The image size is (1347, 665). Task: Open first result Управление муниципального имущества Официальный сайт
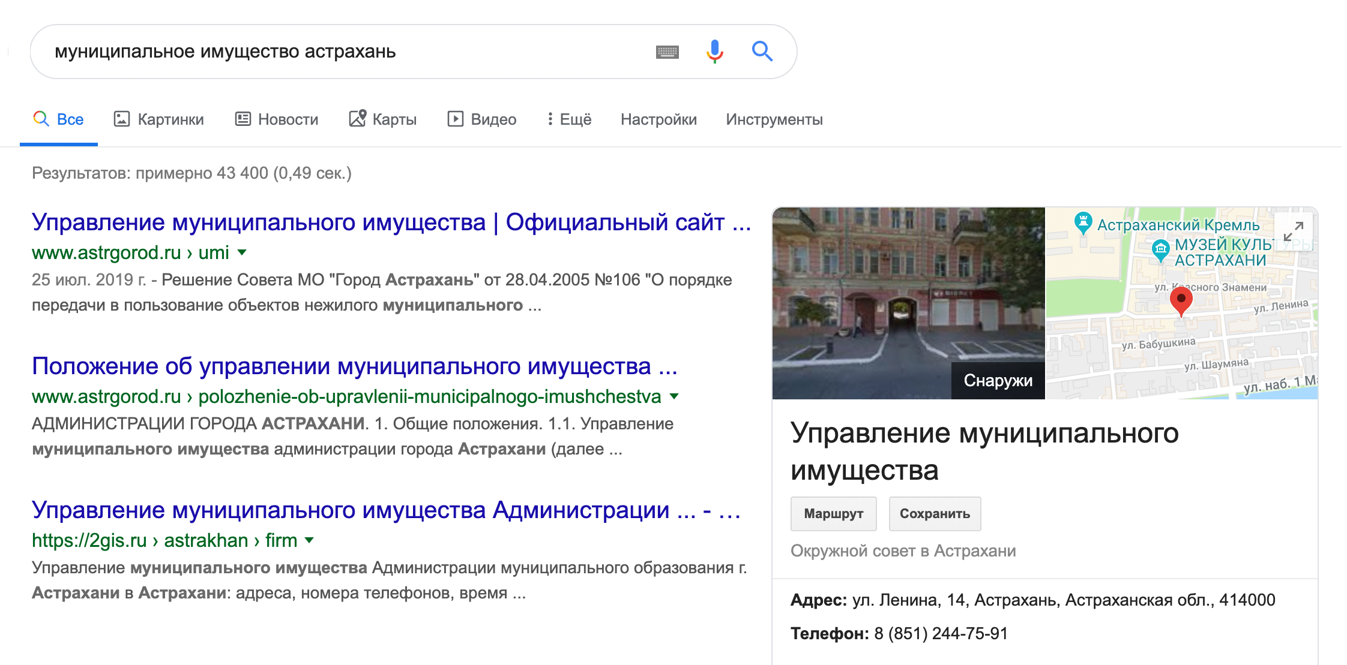point(391,222)
